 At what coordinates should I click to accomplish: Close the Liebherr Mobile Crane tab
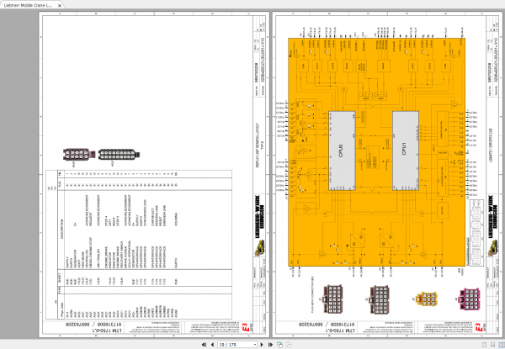pos(59,6)
